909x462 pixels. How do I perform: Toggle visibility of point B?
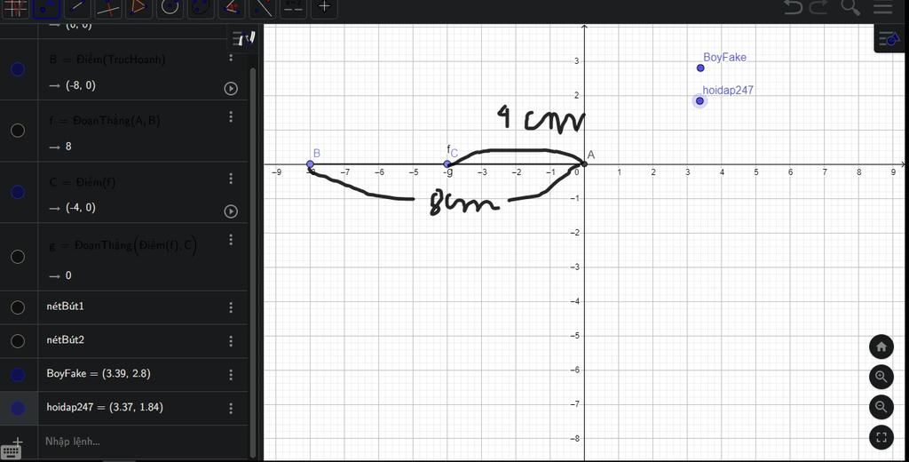click(x=18, y=69)
